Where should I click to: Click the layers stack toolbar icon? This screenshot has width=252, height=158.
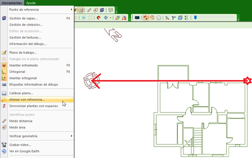[102, 10]
